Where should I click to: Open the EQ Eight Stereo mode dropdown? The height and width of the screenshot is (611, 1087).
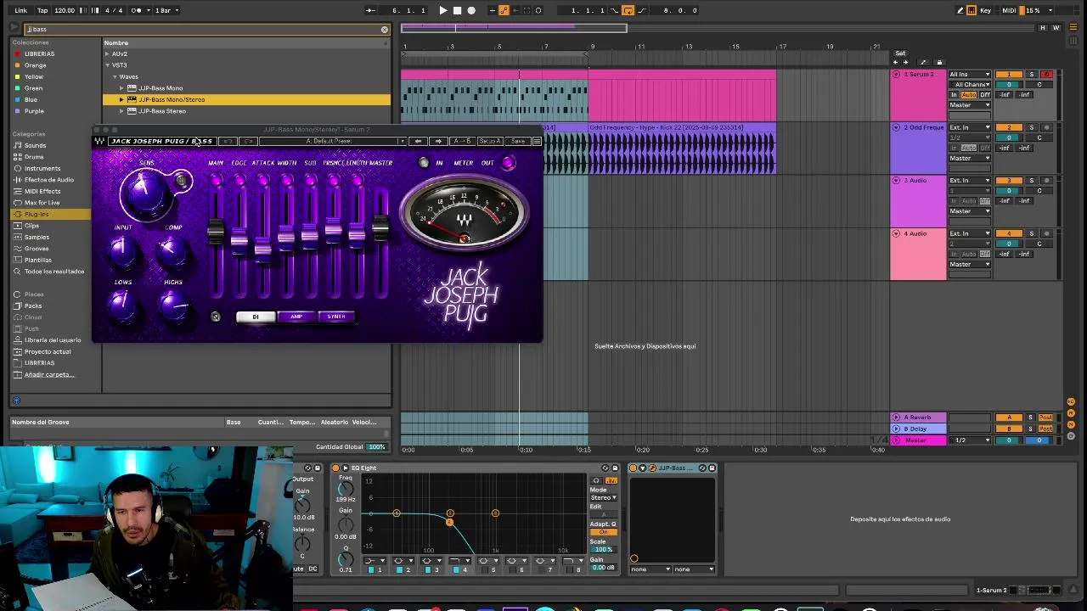pyautogui.click(x=603, y=497)
